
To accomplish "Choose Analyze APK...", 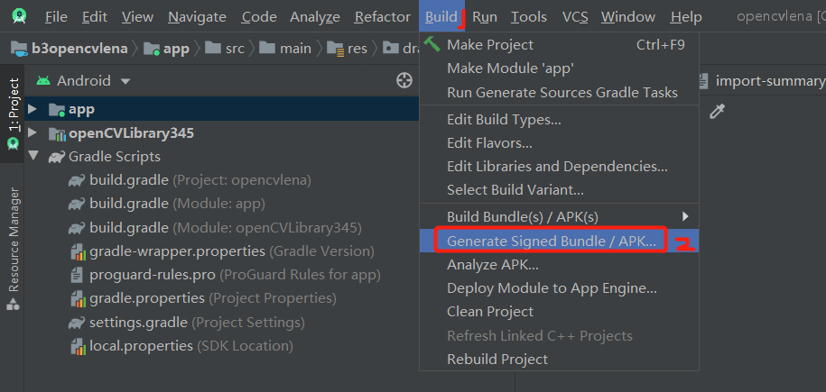I will point(560,265).
